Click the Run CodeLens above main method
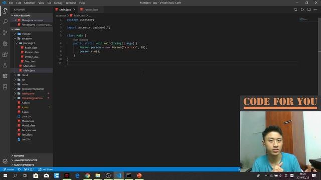Image resolution: width=321 pixels, height=180 pixels. [76, 40]
